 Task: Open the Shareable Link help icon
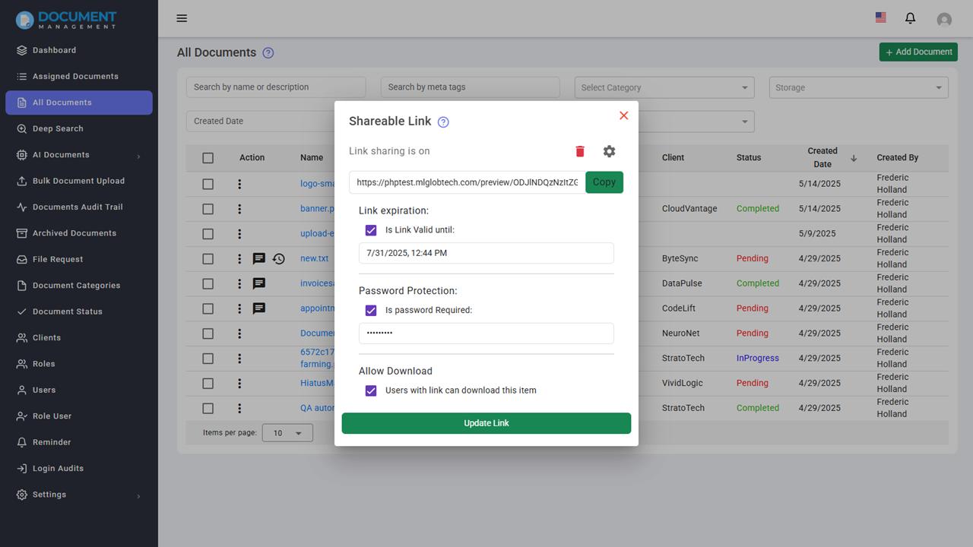pos(443,122)
